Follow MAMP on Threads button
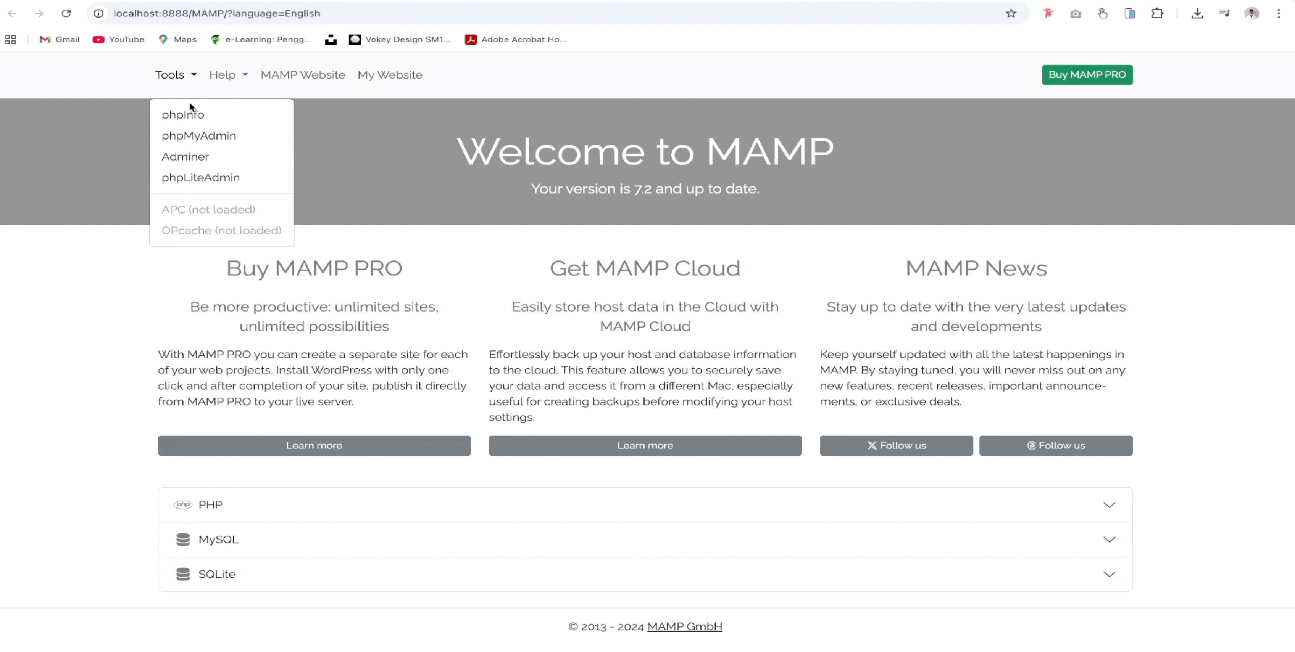Viewport: 1295px width, 652px height. click(x=1056, y=446)
